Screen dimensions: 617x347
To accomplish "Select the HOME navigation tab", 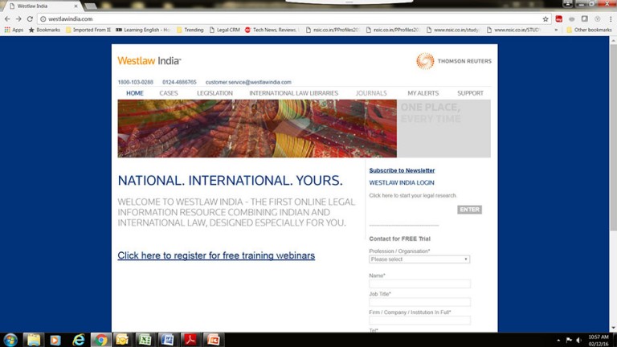I will [x=135, y=93].
